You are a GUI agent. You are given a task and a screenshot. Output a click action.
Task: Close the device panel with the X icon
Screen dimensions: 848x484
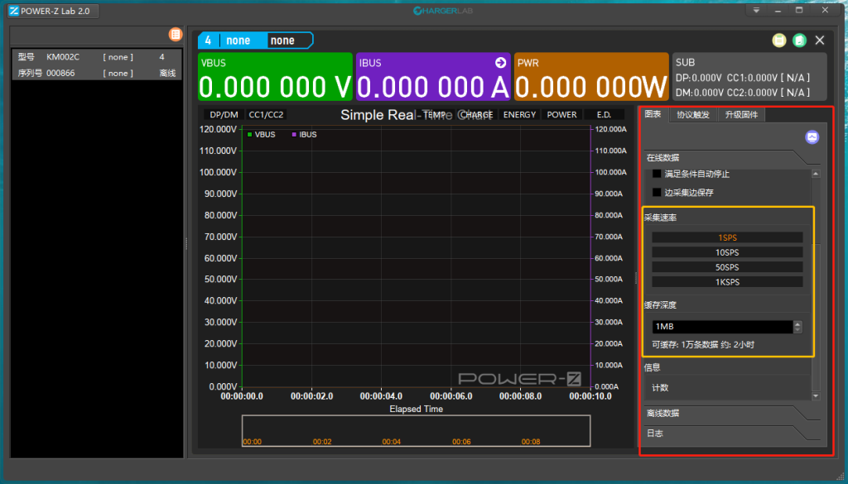[x=820, y=41]
